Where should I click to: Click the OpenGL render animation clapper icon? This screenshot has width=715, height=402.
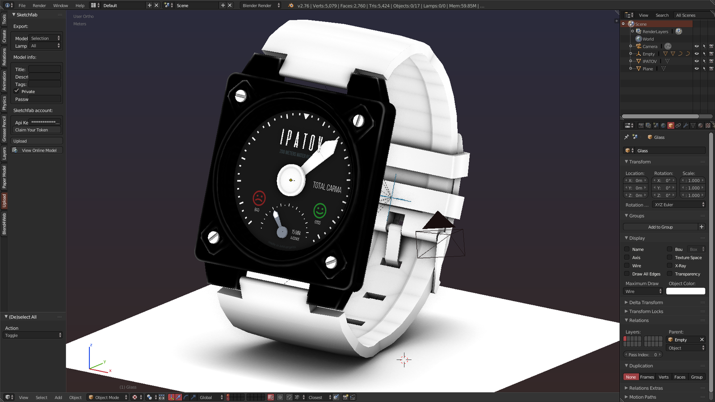(x=353, y=397)
